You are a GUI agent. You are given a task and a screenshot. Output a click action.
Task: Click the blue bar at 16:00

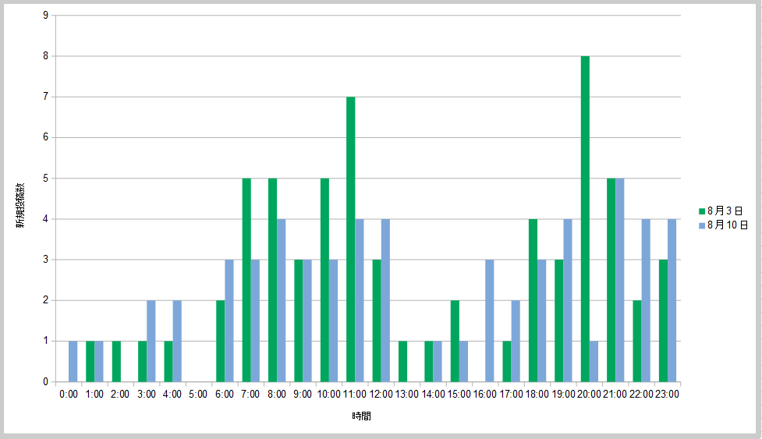coord(490,320)
